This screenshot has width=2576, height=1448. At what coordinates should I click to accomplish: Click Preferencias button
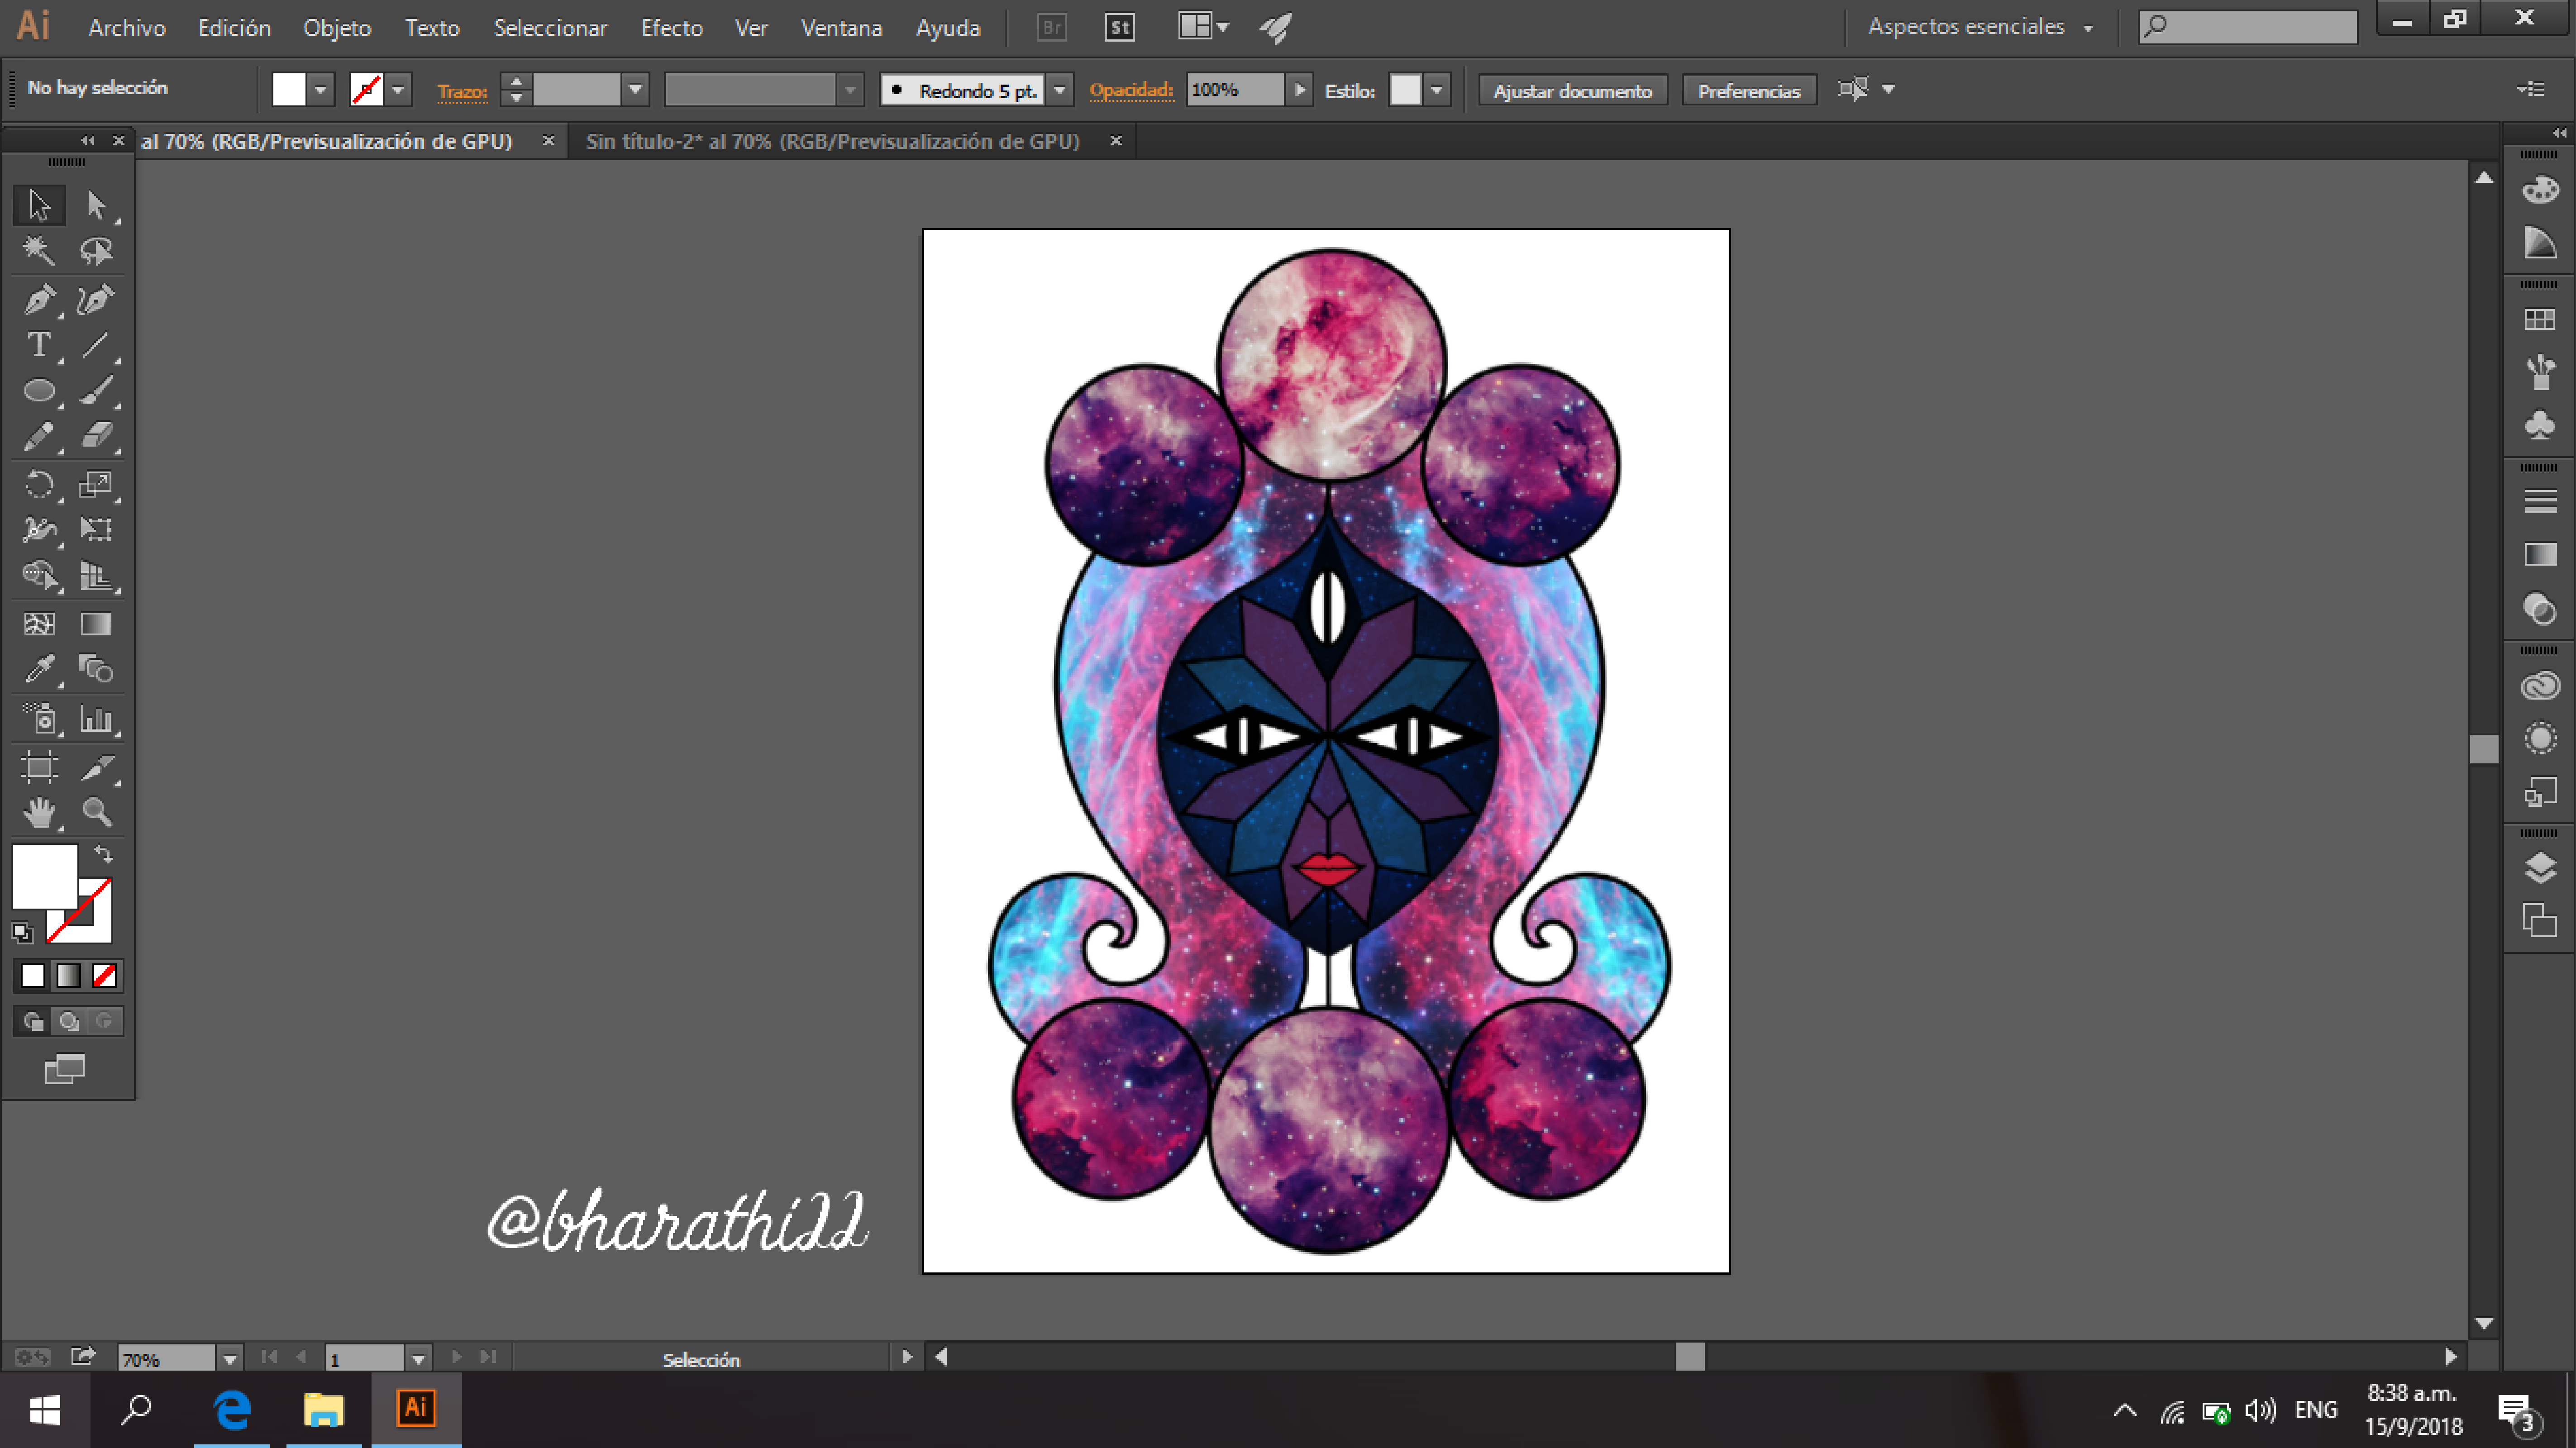point(1749,91)
